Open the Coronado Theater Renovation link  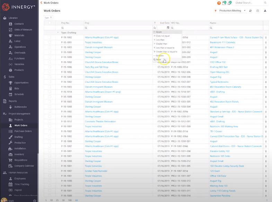[x=100, y=121]
